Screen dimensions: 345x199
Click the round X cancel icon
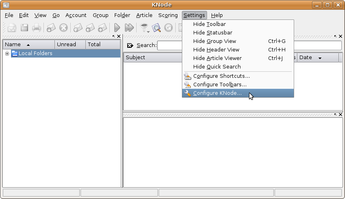63,28
